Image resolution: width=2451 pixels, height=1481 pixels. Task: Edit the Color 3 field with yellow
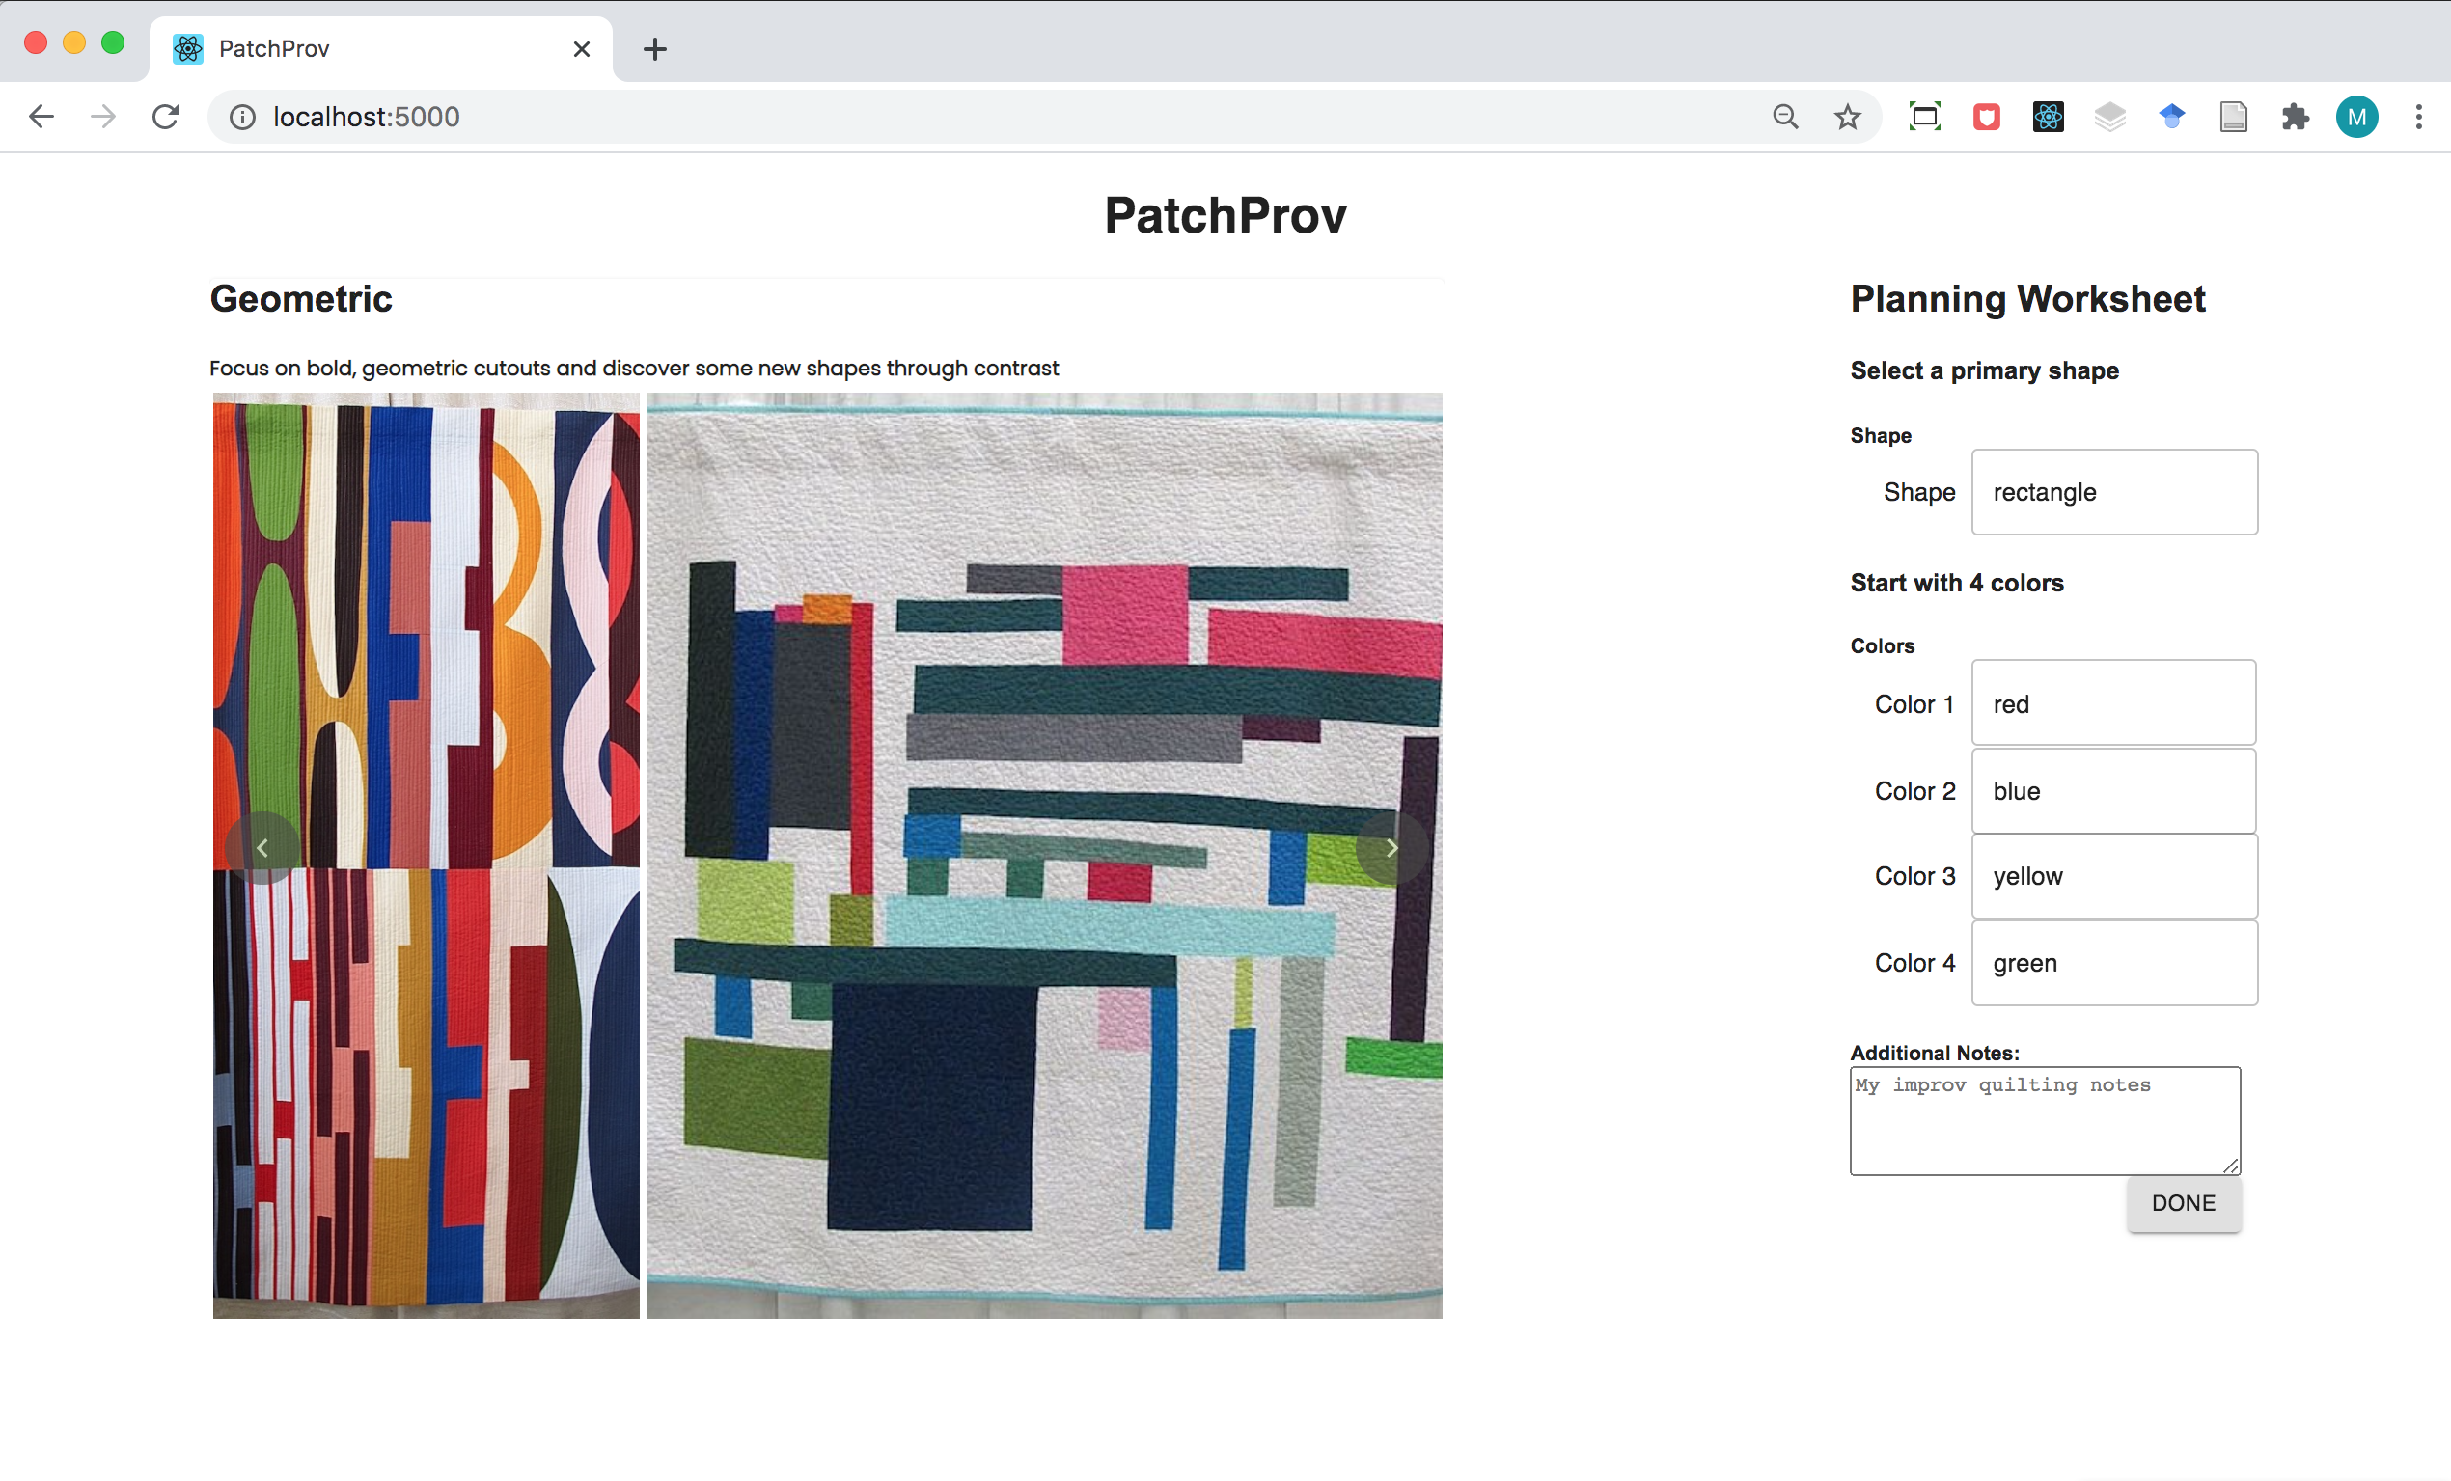(x=2114, y=876)
